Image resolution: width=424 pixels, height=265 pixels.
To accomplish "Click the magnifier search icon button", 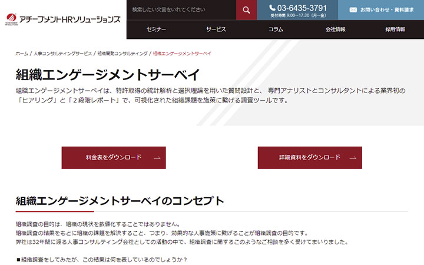I will [246, 10].
